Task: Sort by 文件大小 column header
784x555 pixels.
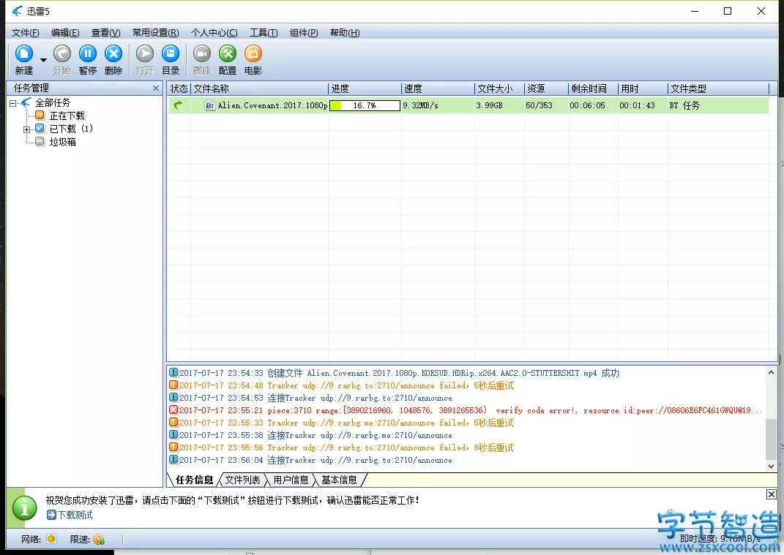Action: [499, 89]
